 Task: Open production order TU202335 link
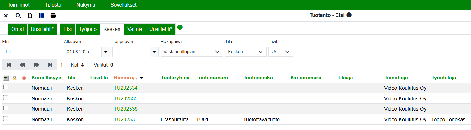(x=125, y=98)
